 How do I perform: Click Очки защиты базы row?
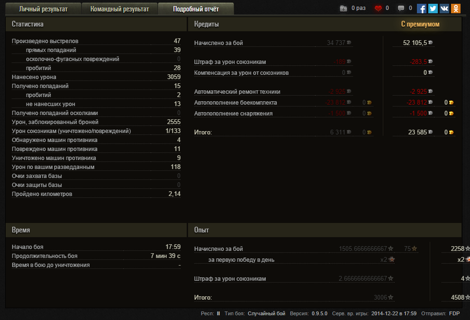click(x=96, y=185)
